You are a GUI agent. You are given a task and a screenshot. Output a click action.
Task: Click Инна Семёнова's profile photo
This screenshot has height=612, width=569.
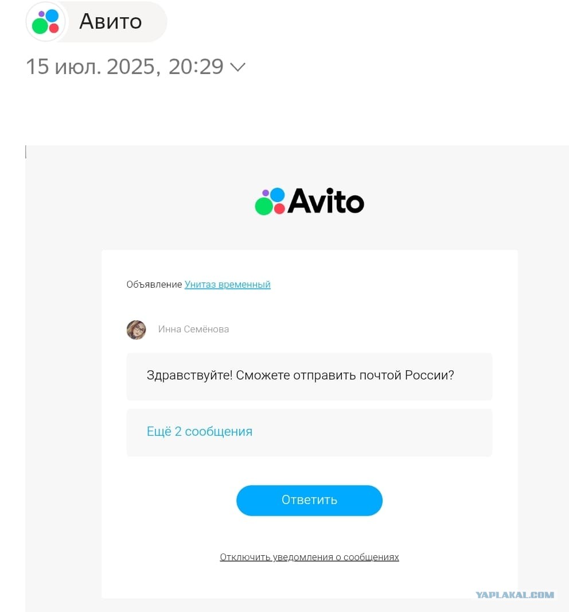[x=137, y=330]
